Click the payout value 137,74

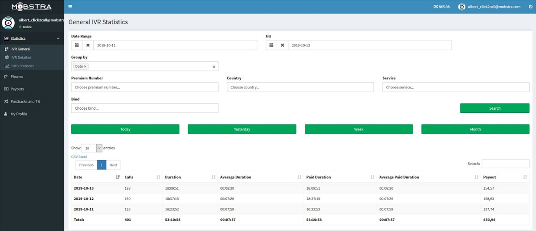[489, 209]
